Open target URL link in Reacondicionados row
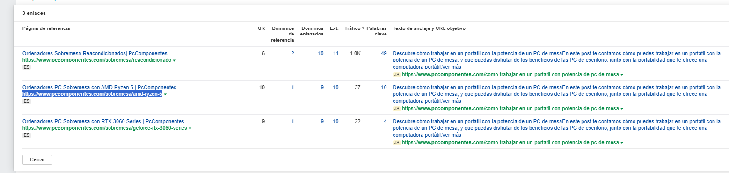The image size is (729, 173). (x=510, y=75)
